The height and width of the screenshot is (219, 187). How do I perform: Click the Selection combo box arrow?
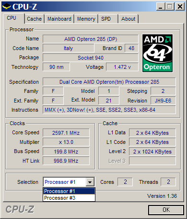90,182
